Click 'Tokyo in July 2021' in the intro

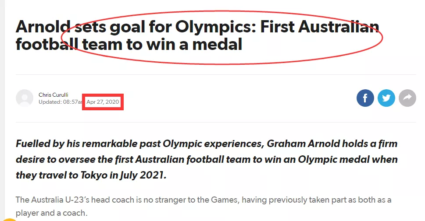coord(122,175)
